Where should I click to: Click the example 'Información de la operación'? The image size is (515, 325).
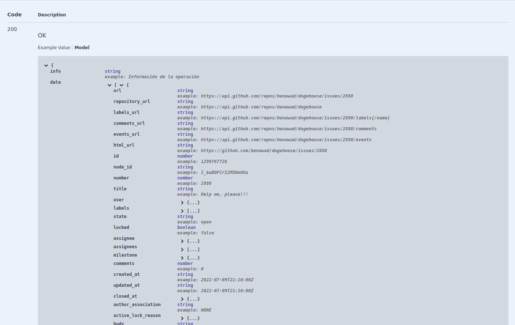tap(164, 77)
